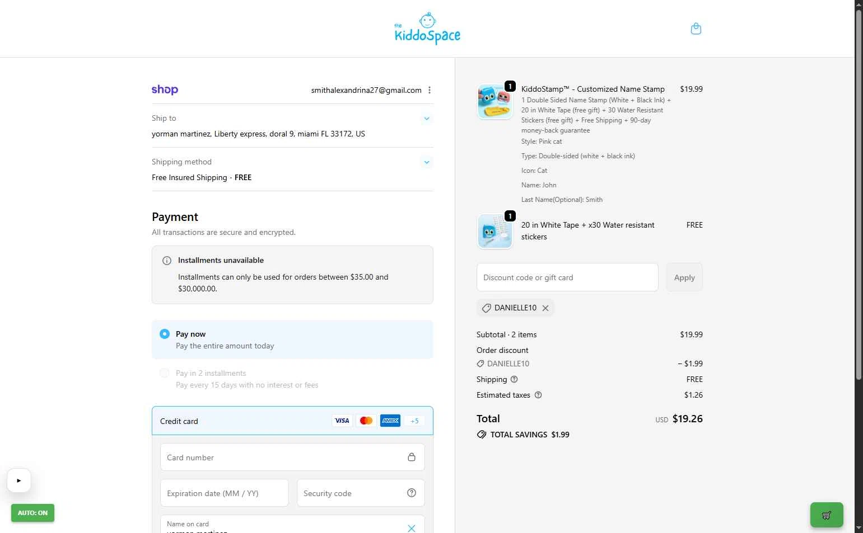The height and width of the screenshot is (533, 863).
Task: Click the Free Insured Shipping text
Action: 189,177
